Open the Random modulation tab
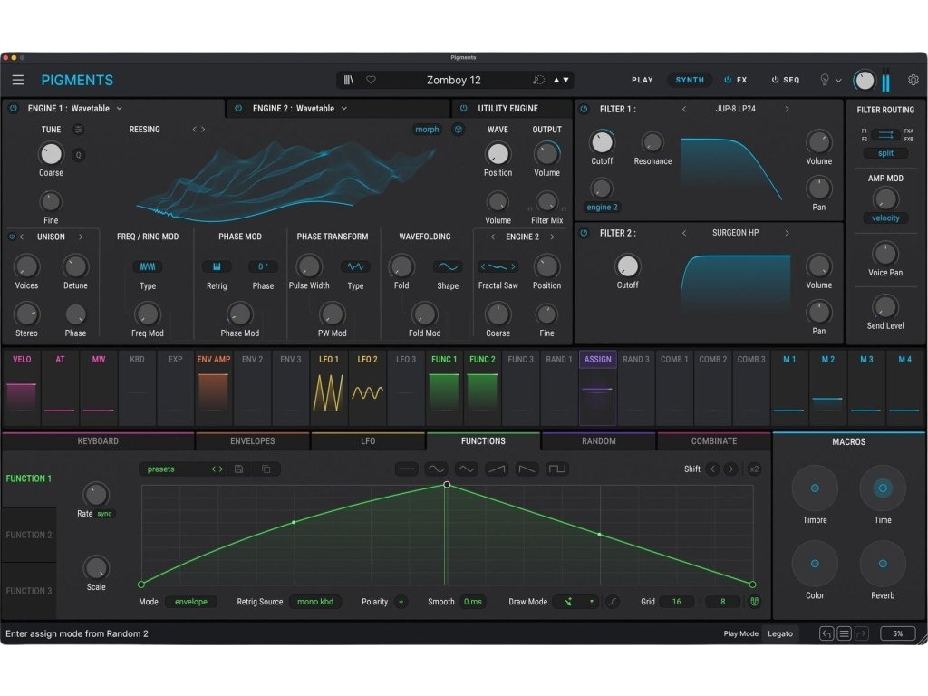This screenshot has height=696, width=928. [x=598, y=441]
